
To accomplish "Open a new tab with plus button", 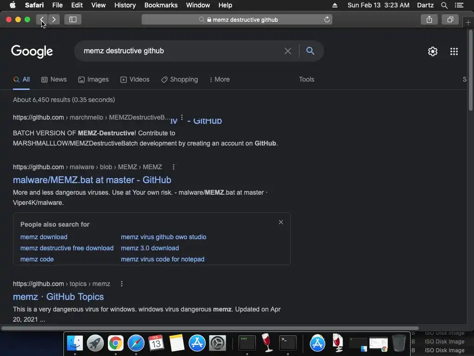I will 468,22.
